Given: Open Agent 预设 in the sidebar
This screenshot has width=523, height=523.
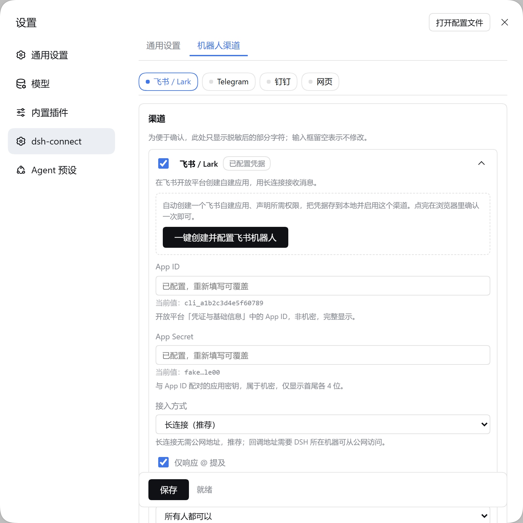Looking at the screenshot, I should click(x=61, y=170).
